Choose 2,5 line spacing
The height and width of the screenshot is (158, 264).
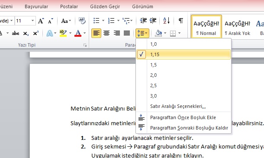[184, 85]
